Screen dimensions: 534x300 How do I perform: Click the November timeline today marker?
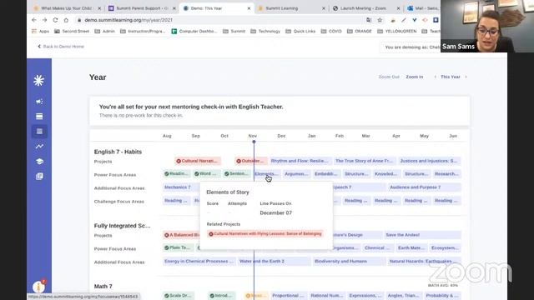[x=254, y=142]
